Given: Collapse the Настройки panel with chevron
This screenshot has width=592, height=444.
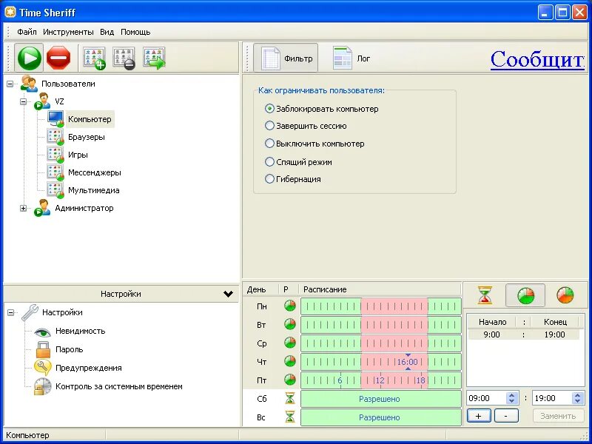Looking at the screenshot, I should point(228,294).
